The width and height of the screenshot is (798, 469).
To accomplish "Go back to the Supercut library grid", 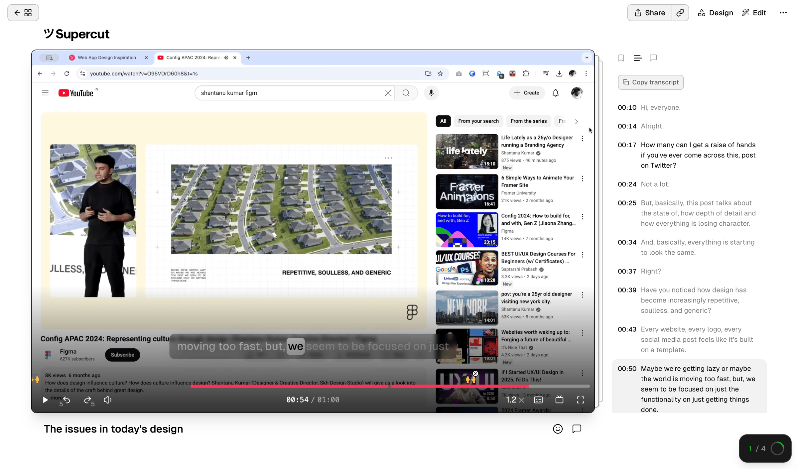I will 23,13.
